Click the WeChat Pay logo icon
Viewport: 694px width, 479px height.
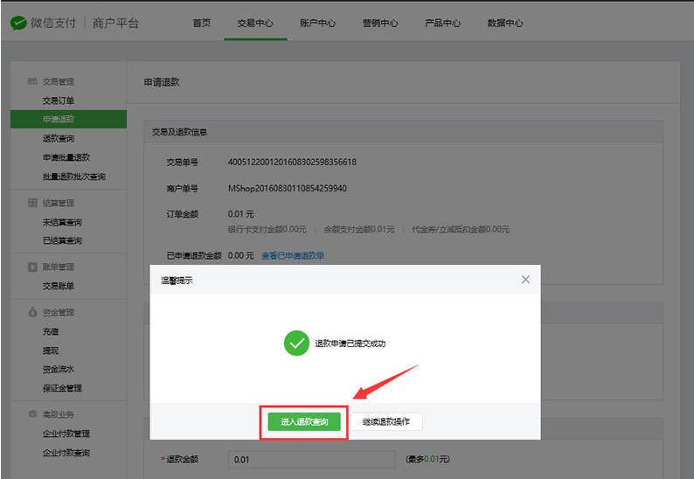(x=18, y=23)
